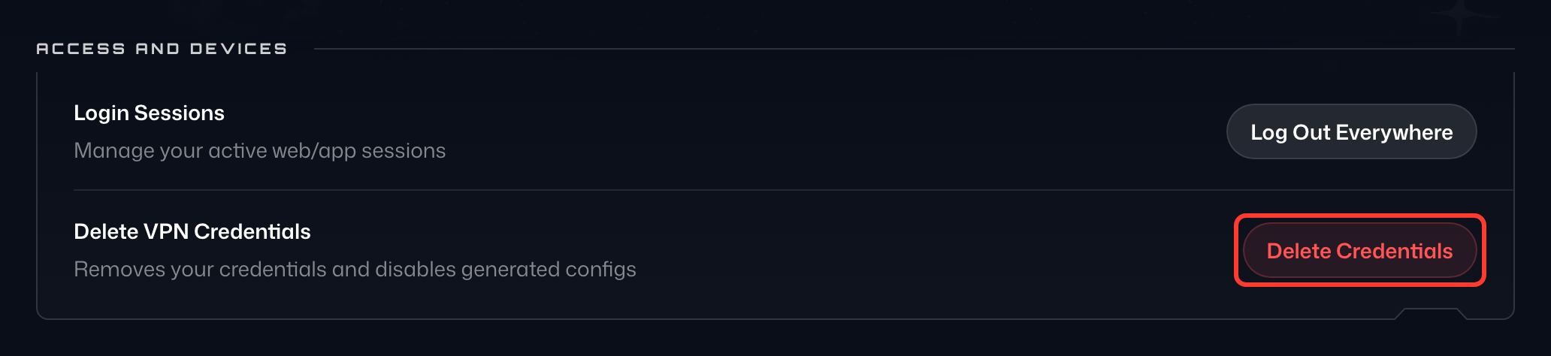Select the Login Sessions title
Screen dimensions: 1551x356
[149, 113]
